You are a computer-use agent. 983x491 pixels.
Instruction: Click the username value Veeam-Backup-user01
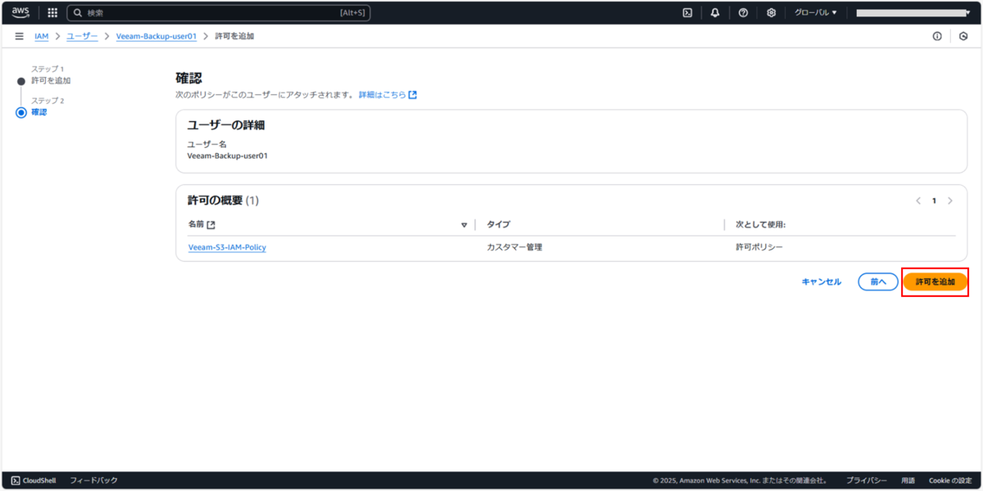(x=228, y=155)
